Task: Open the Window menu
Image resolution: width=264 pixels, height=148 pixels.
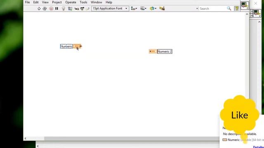Action: coord(96,2)
